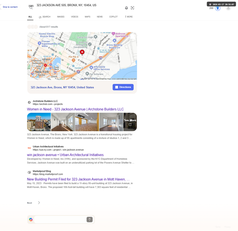238x231 pixels.
Task: Open win jackson avenue Urban Architectural result
Action: tap(65, 155)
